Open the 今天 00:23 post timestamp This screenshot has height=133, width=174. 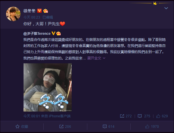(32, 17)
